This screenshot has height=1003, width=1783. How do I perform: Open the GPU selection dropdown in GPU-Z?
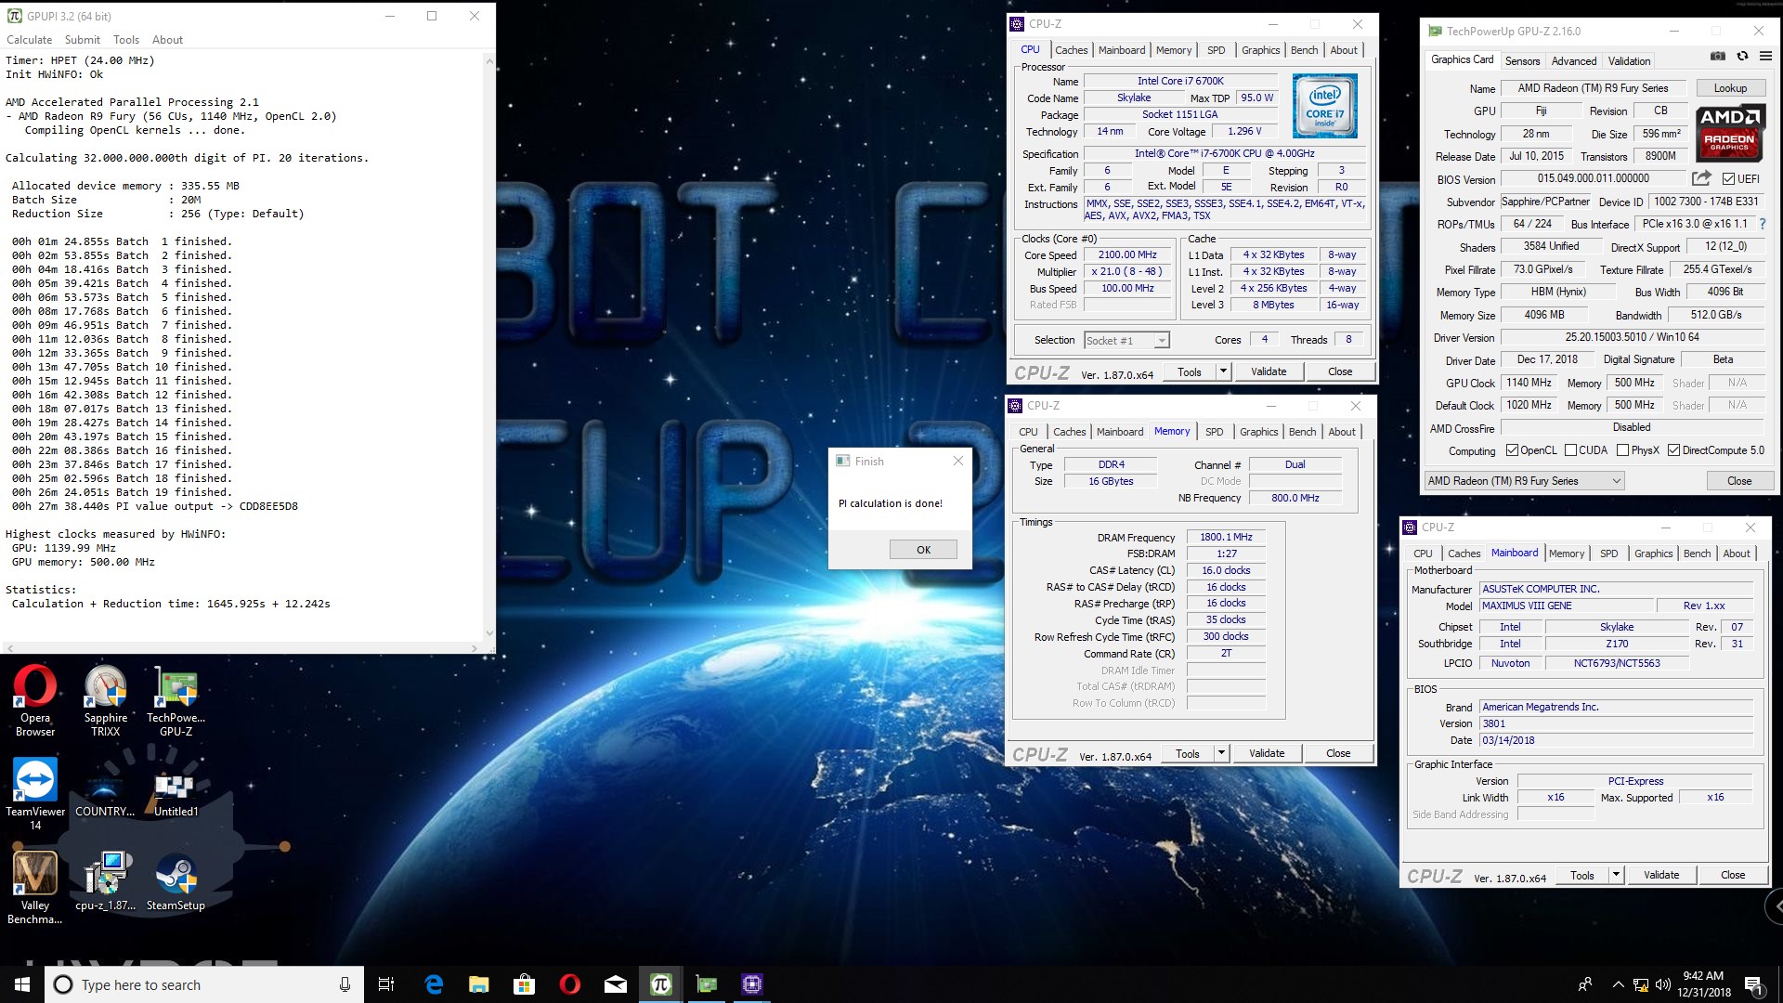(x=1524, y=481)
